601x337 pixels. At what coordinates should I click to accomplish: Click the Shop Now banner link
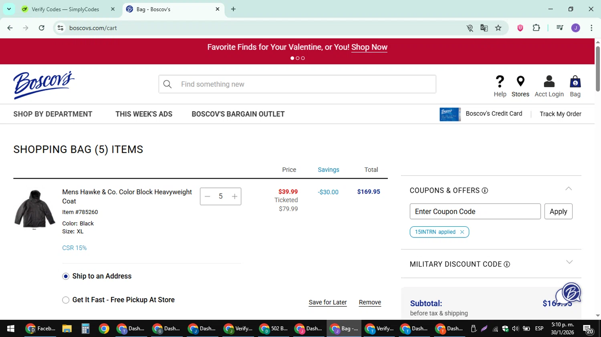(369, 47)
